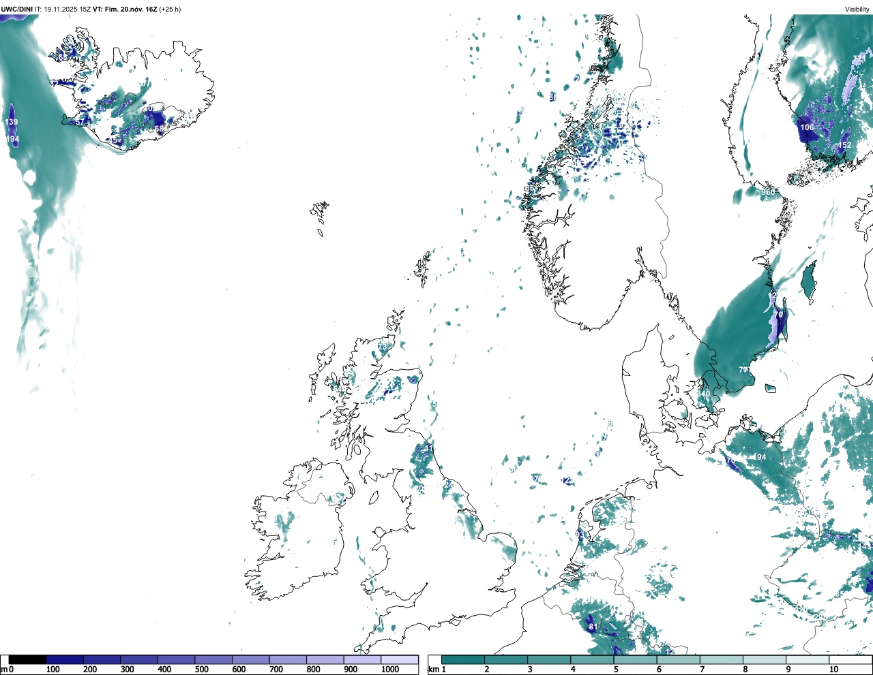The height and width of the screenshot is (675, 873).
Task: Pick the light 8–9 km legend swatch
Action: click(765, 660)
